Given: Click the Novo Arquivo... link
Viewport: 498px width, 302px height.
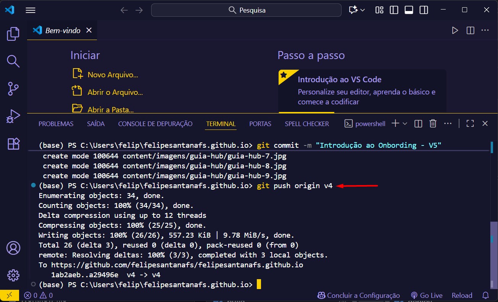Looking at the screenshot, I should click(x=113, y=75).
